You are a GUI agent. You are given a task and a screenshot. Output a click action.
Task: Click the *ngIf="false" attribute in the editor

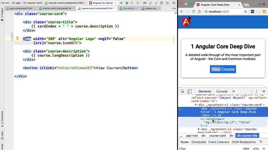pos(112,39)
